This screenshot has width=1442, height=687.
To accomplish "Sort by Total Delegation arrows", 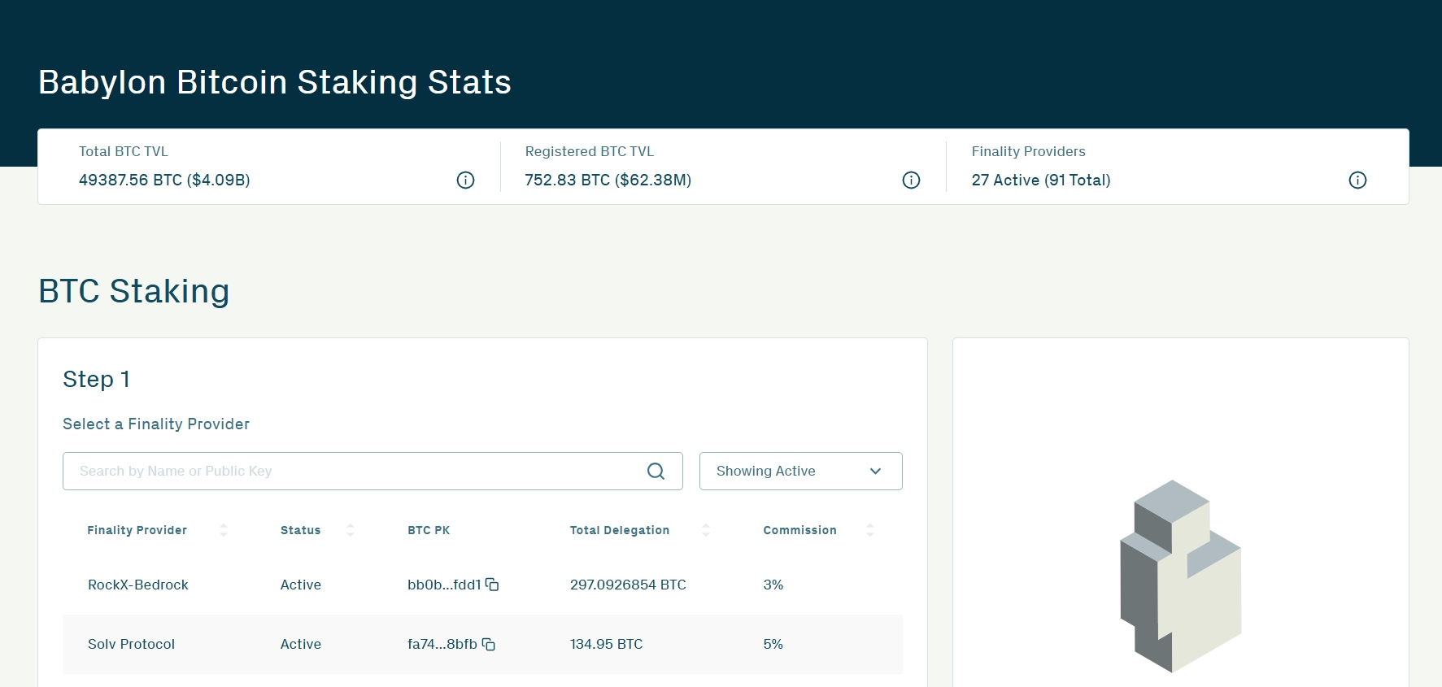I will click(706, 530).
